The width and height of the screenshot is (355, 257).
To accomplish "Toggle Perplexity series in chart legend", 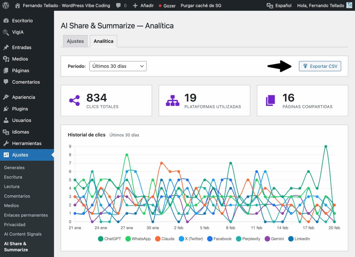I will [x=248, y=239].
